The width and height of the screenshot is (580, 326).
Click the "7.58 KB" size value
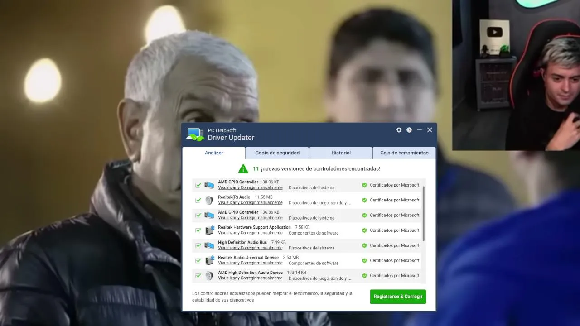(x=302, y=227)
